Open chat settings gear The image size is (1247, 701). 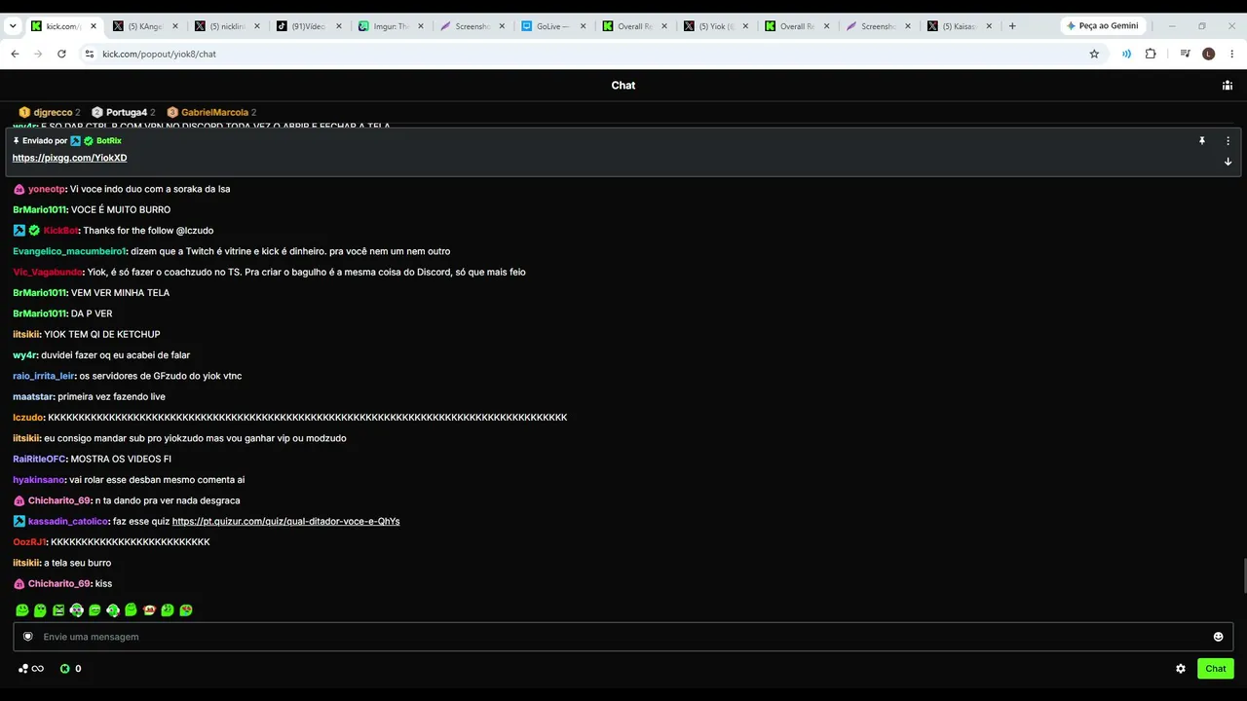pos(1181,669)
